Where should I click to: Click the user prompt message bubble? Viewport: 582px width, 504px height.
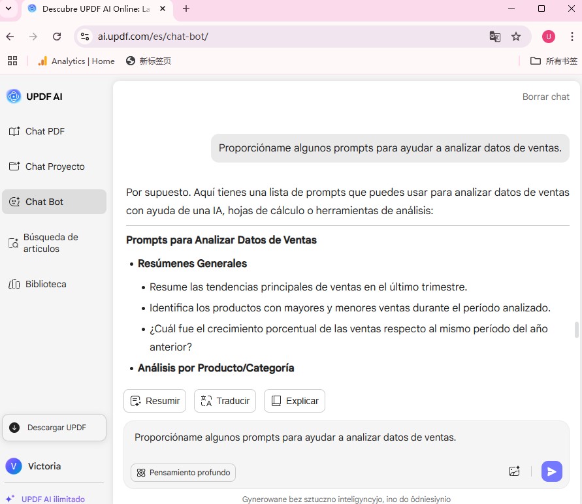click(390, 148)
